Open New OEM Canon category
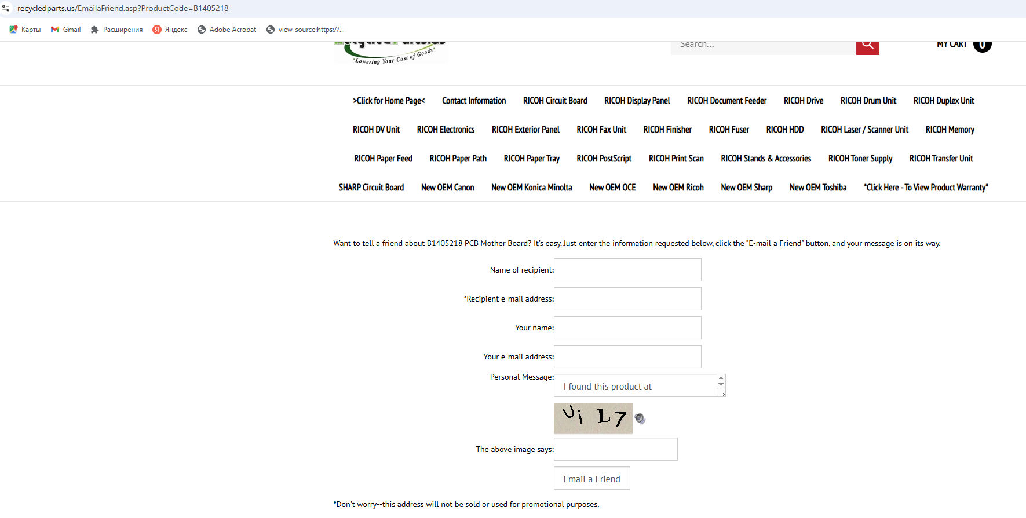 click(x=447, y=188)
